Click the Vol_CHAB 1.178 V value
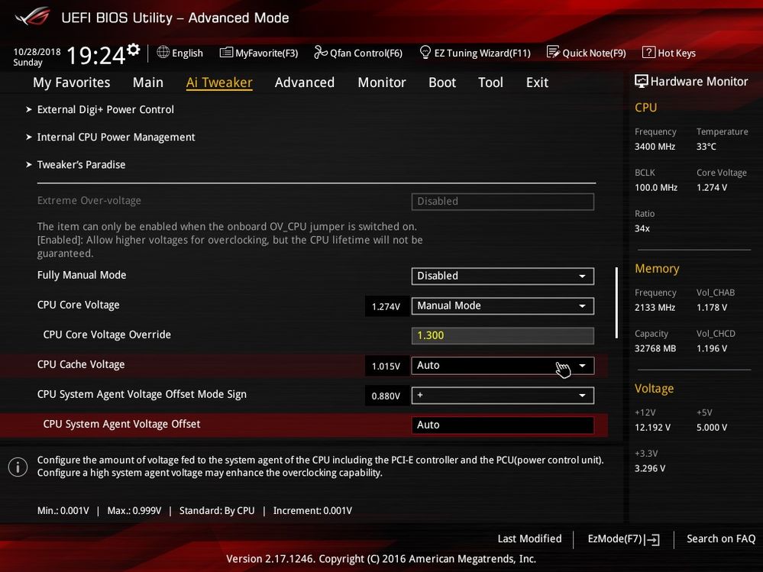Image resolution: width=763 pixels, height=572 pixels. tap(712, 308)
